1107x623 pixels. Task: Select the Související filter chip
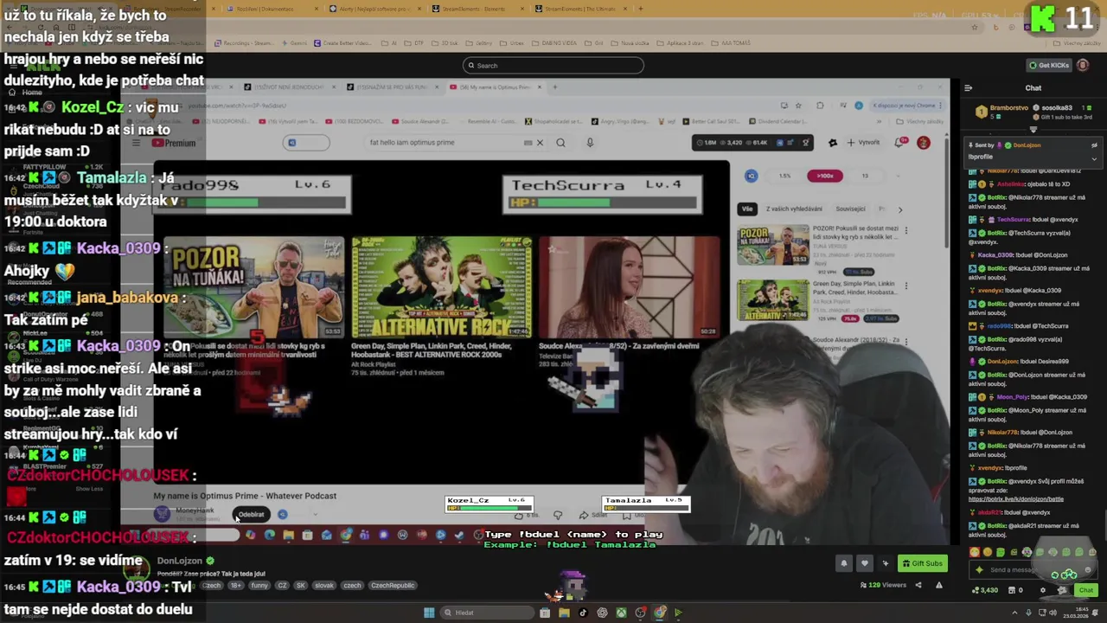pyautogui.click(x=850, y=209)
